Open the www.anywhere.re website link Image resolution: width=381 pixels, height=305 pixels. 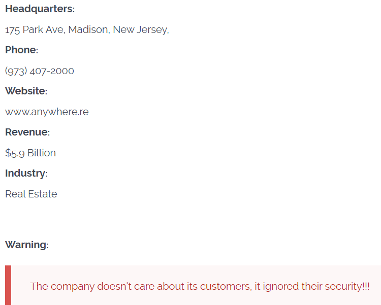47,112
